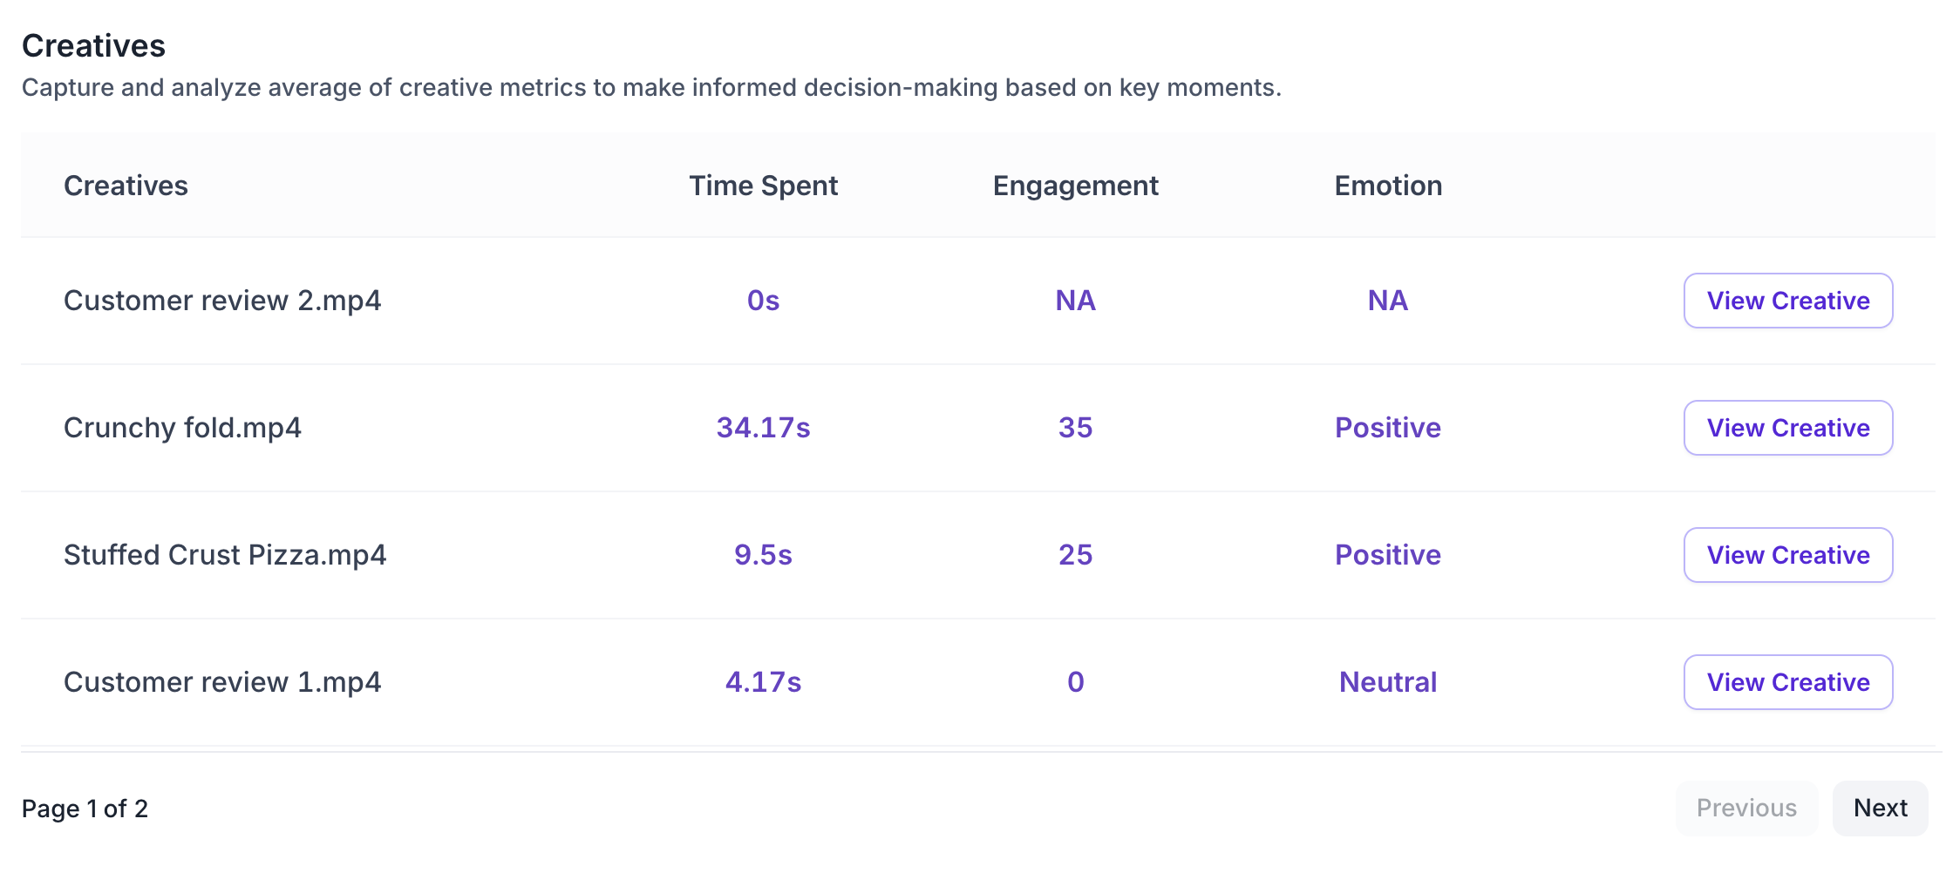
Task: Click the Creatives column header
Action: click(126, 186)
